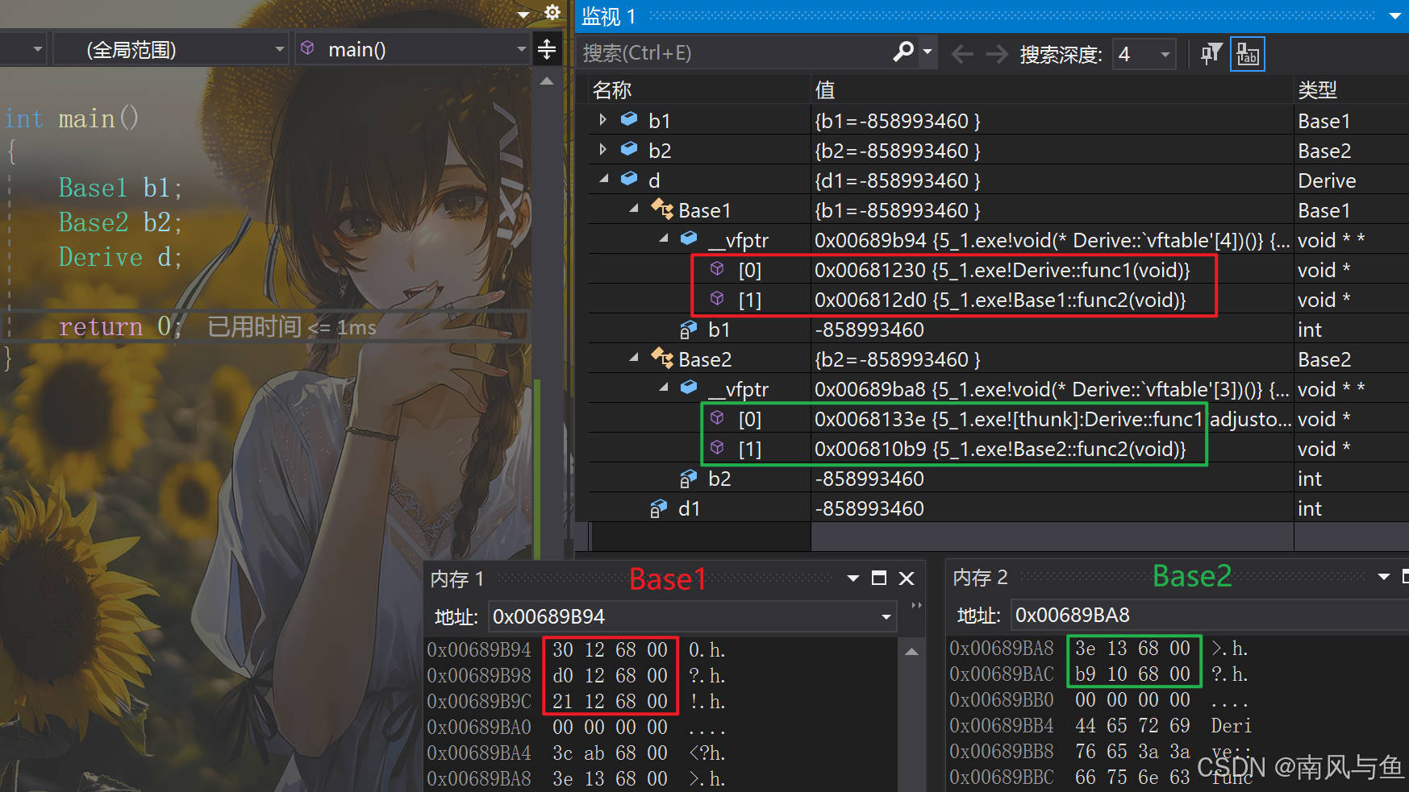The height and width of the screenshot is (792, 1409).
Task: Open the Memory 1 window options arrow
Action: (x=852, y=578)
